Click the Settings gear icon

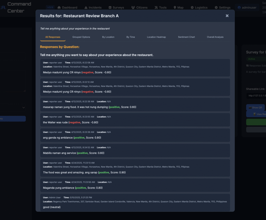point(216,8)
